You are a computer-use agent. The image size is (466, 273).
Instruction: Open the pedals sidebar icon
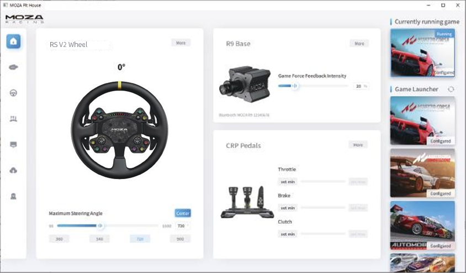coord(14,119)
